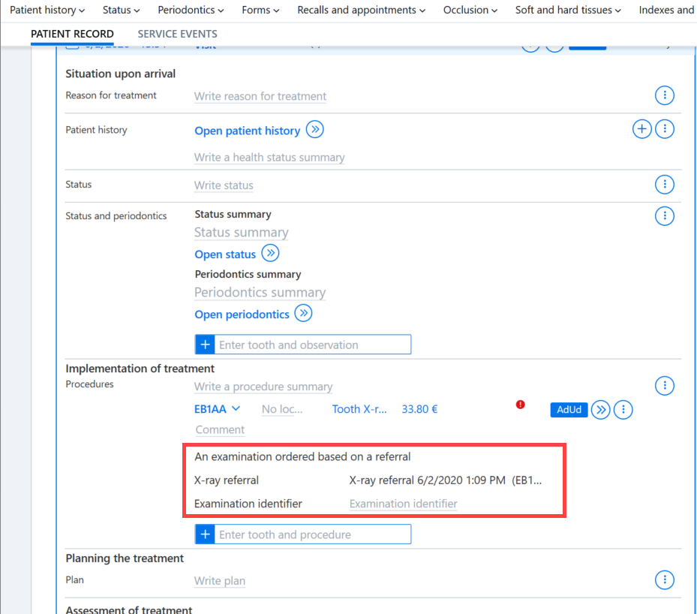The width and height of the screenshot is (697, 614).
Task: Open three-dot menu for EB1AA procedure row
Action: 623,410
